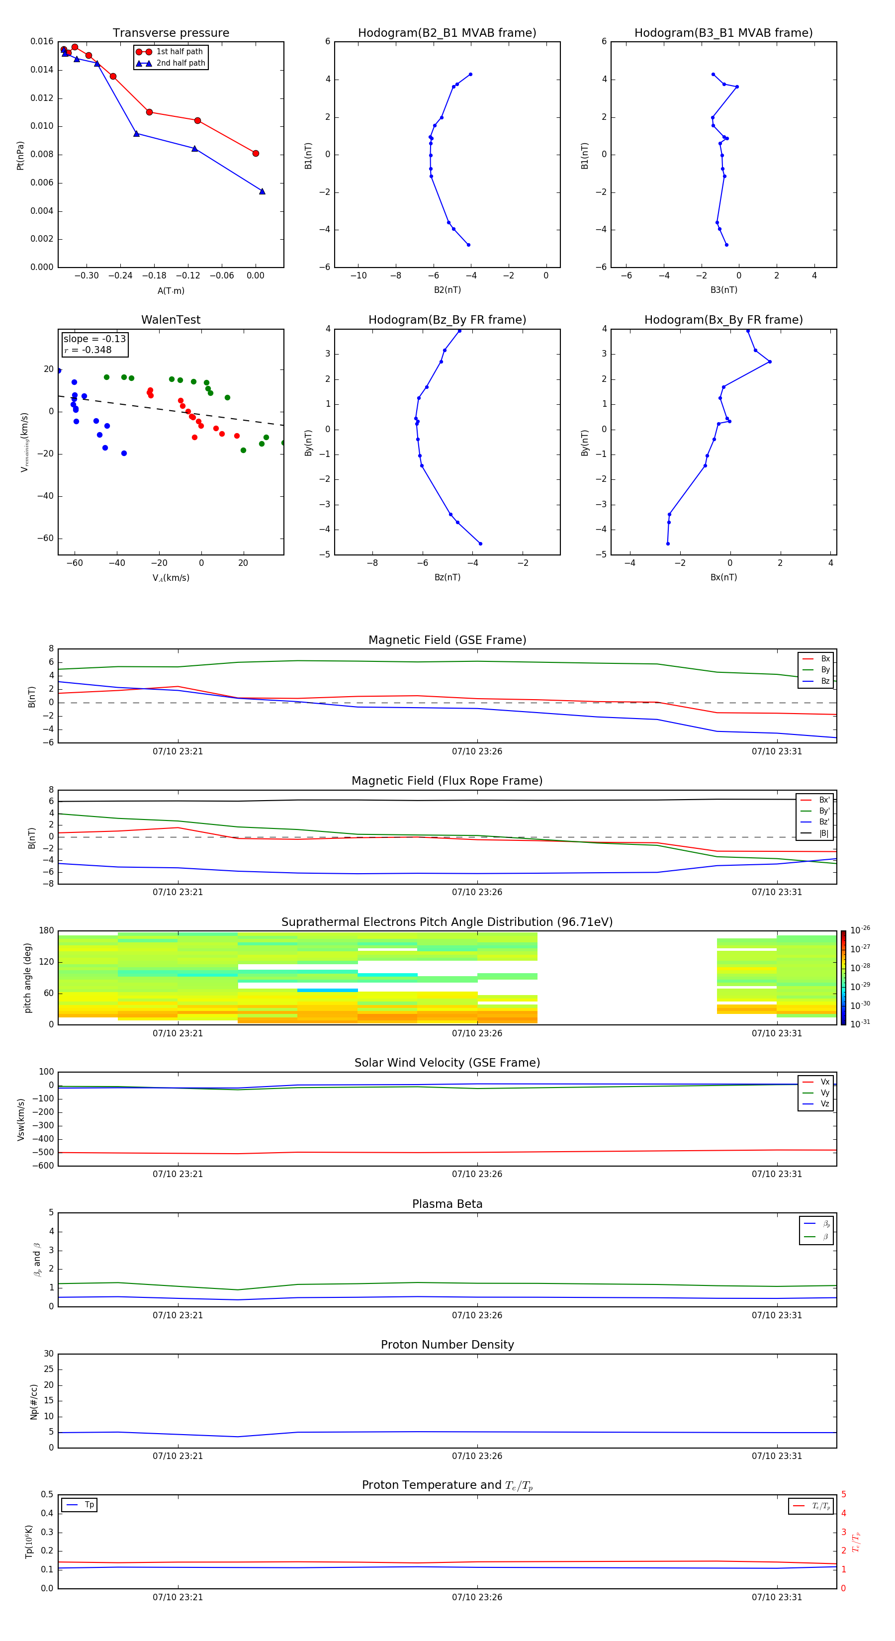Select the '2nd half path' legend entry
This screenshot has height=1641, width=895.
[x=170, y=63]
